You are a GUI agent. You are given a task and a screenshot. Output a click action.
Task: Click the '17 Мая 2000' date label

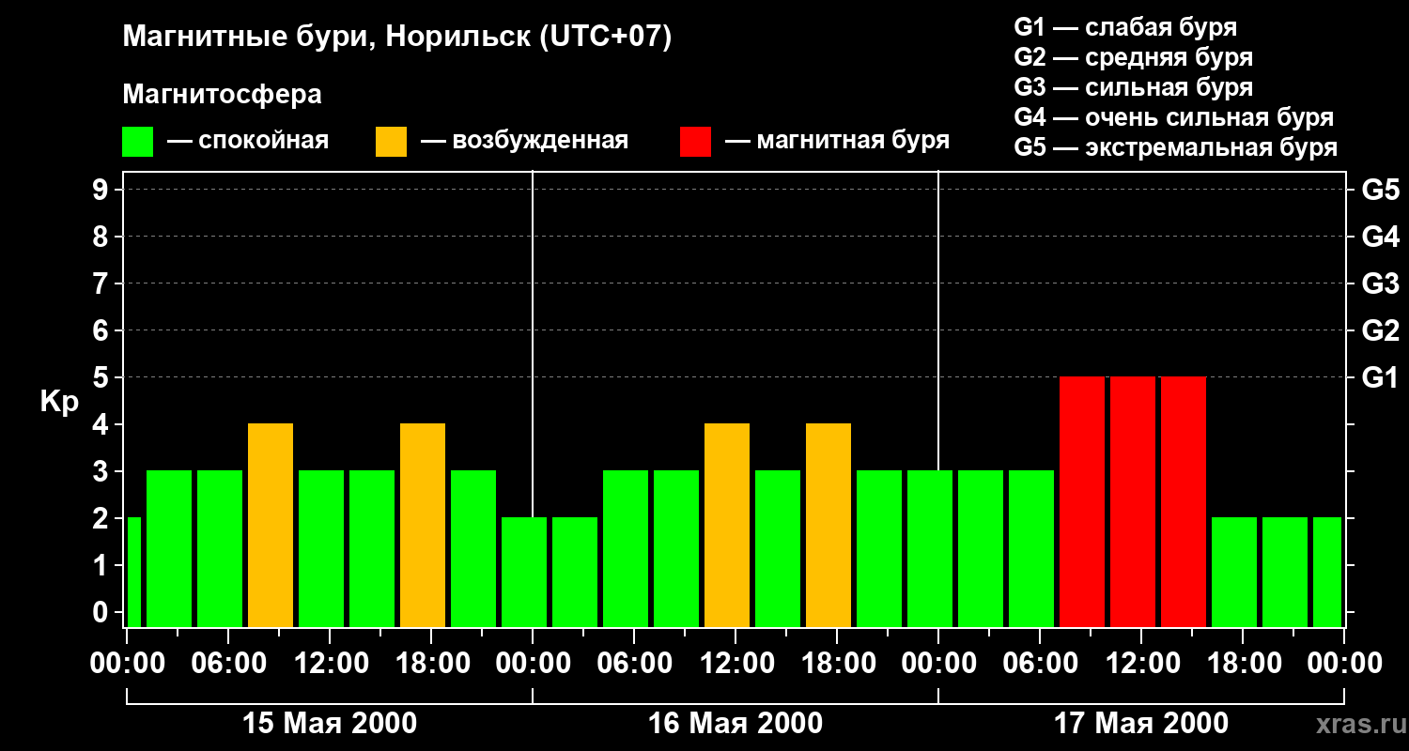(1141, 724)
